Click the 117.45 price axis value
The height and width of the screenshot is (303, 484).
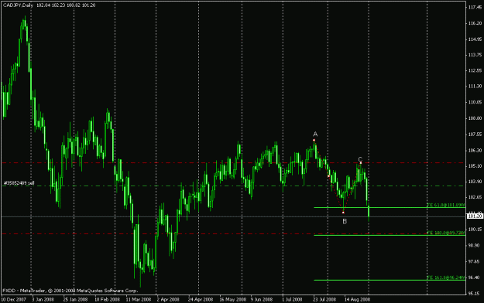(475, 8)
